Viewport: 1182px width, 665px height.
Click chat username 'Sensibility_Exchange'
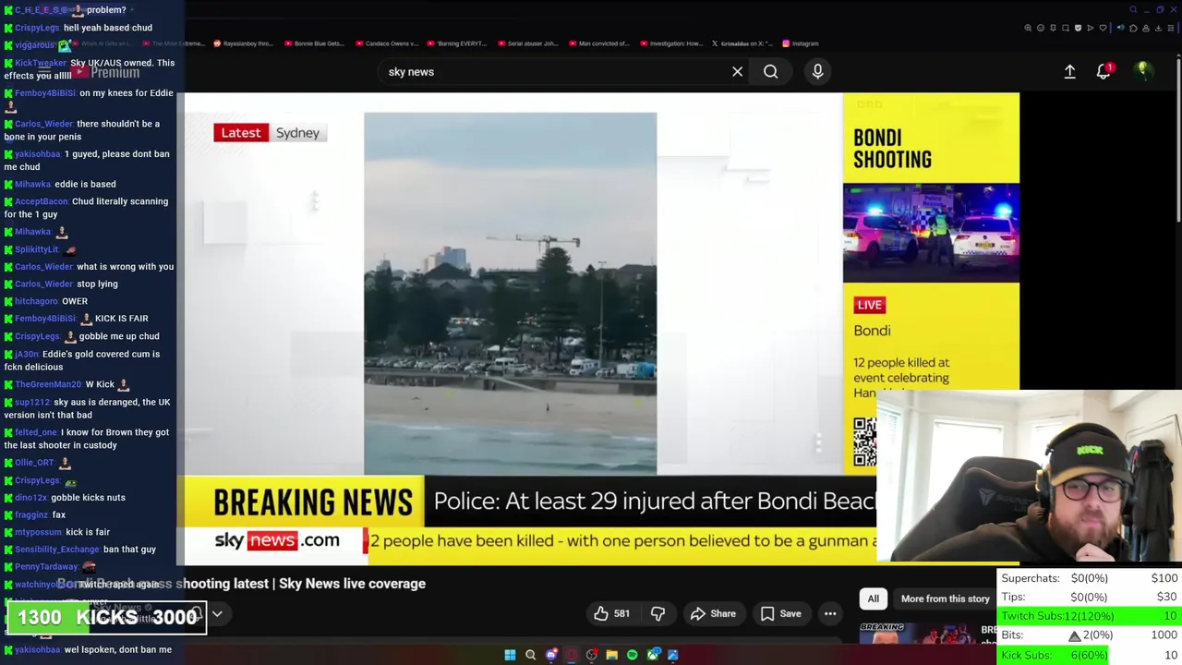[x=57, y=550]
